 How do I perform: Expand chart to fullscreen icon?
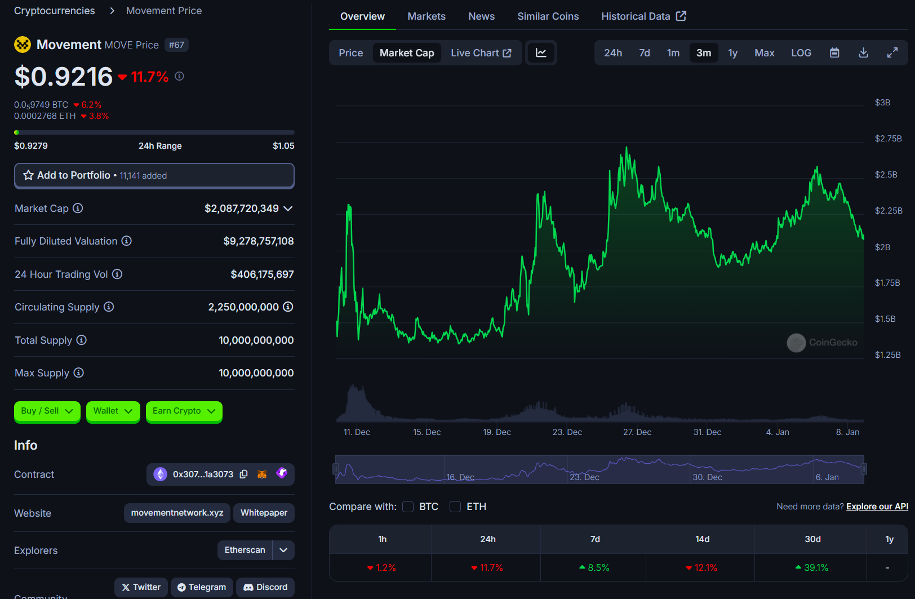tap(892, 52)
